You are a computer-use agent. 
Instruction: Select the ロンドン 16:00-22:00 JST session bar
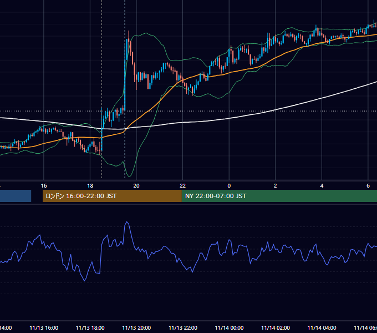(112, 196)
